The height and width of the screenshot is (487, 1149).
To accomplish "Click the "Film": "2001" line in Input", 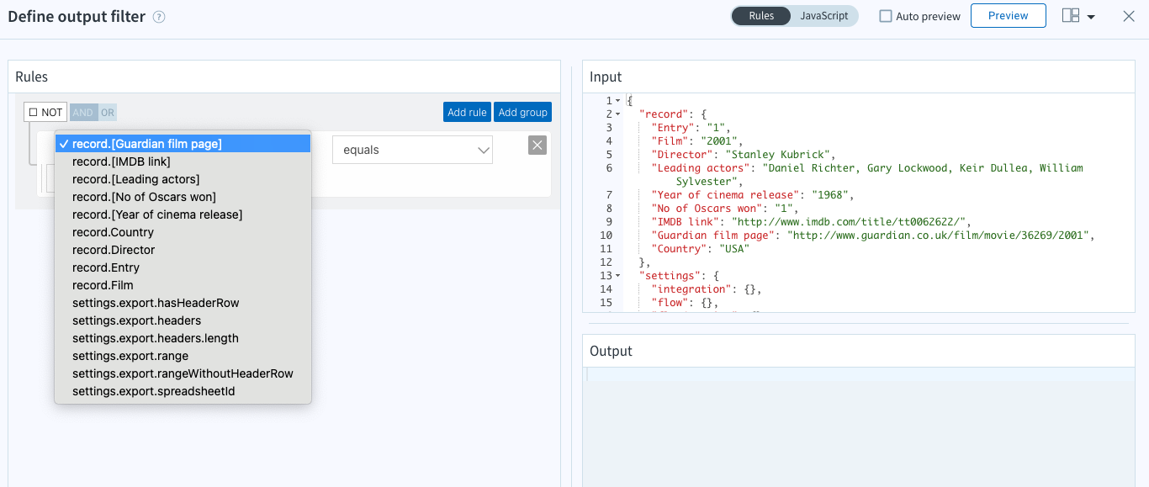I will (697, 141).
